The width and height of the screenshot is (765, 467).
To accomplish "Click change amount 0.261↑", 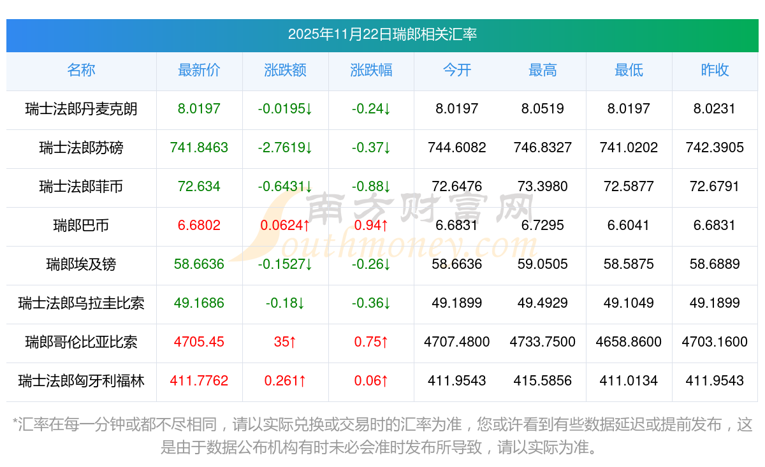I will pyautogui.click(x=285, y=381).
